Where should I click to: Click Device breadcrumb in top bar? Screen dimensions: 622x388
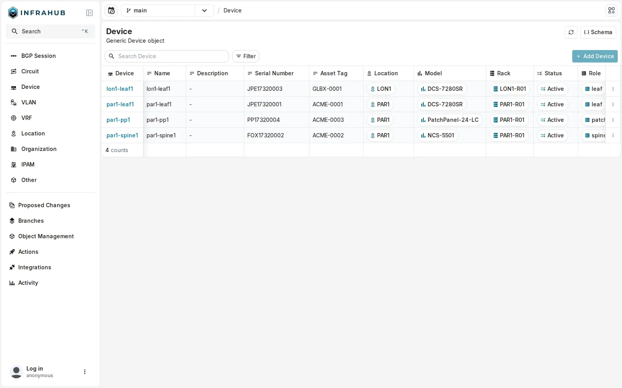232,10
